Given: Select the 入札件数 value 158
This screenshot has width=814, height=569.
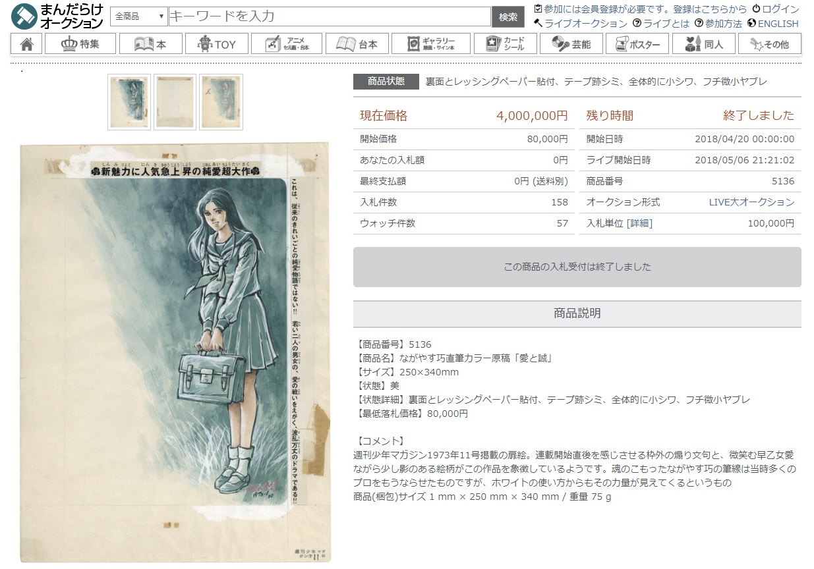Looking at the screenshot, I should 560,202.
